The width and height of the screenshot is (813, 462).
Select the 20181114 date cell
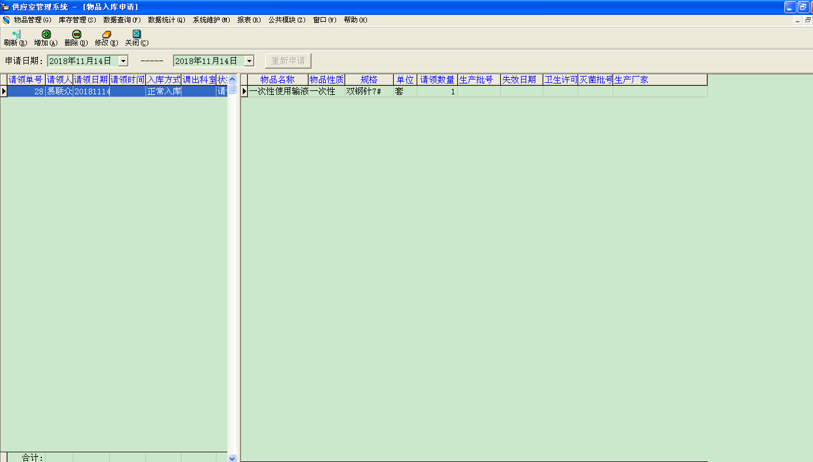(91, 91)
